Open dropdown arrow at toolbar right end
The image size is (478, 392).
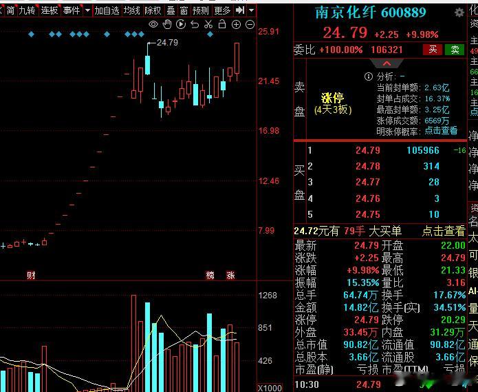coord(252,11)
